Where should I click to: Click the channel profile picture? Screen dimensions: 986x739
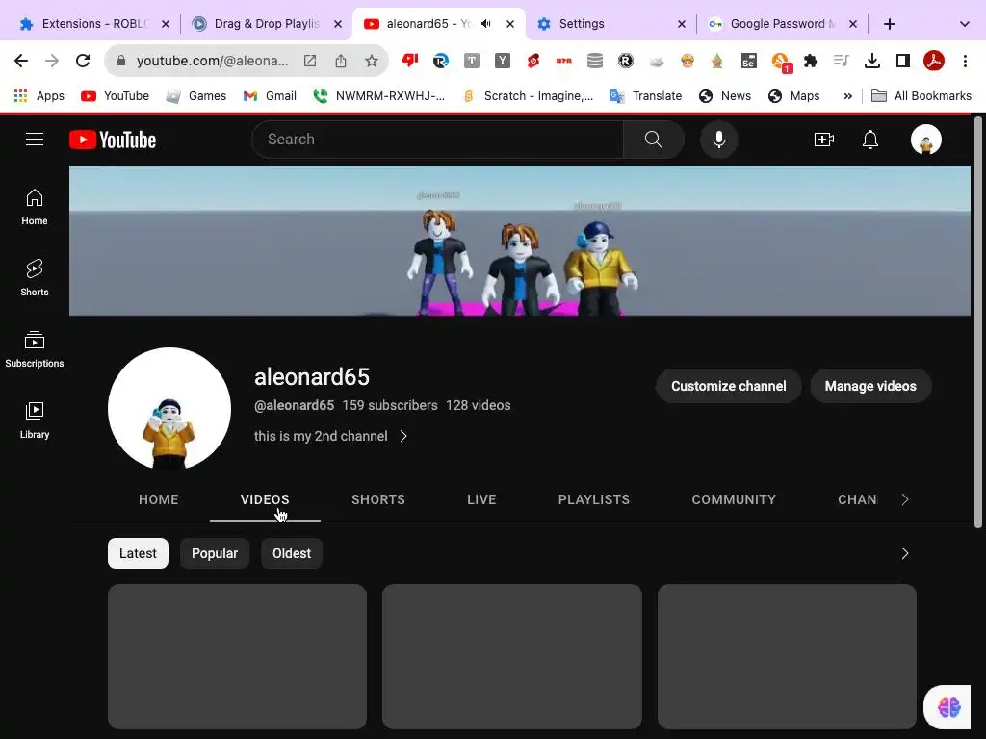pyautogui.click(x=169, y=409)
